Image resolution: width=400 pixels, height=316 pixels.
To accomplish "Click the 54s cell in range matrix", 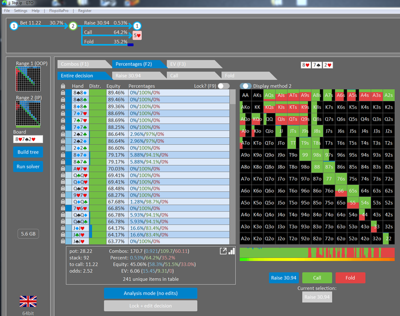I will [365, 203].
